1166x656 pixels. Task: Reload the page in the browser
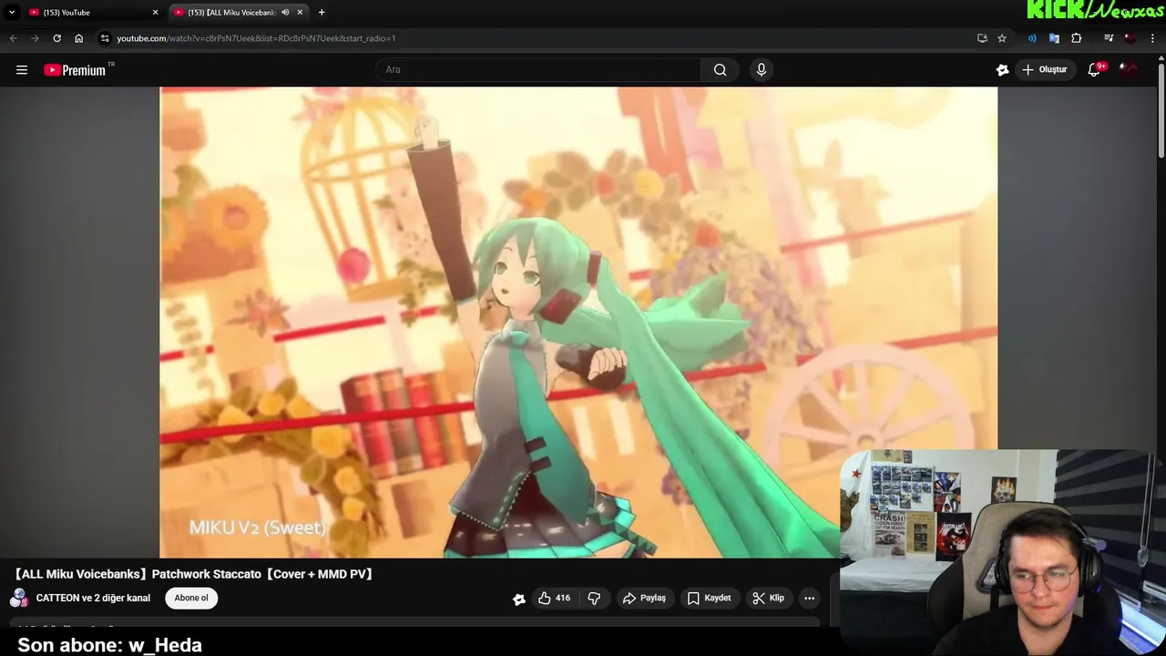coord(56,38)
